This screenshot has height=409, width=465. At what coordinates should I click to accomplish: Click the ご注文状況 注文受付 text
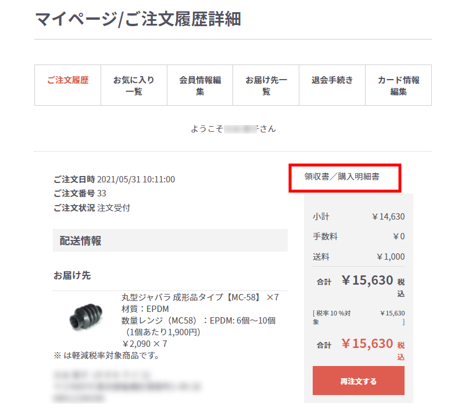pos(92,208)
